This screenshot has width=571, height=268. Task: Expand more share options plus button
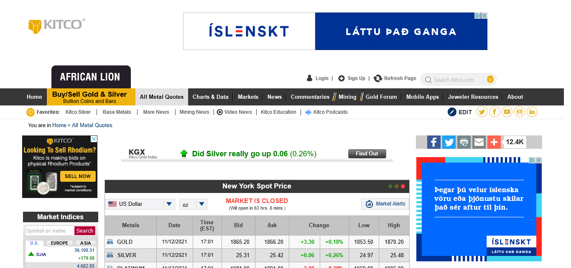pyautogui.click(x=494, y=142)
